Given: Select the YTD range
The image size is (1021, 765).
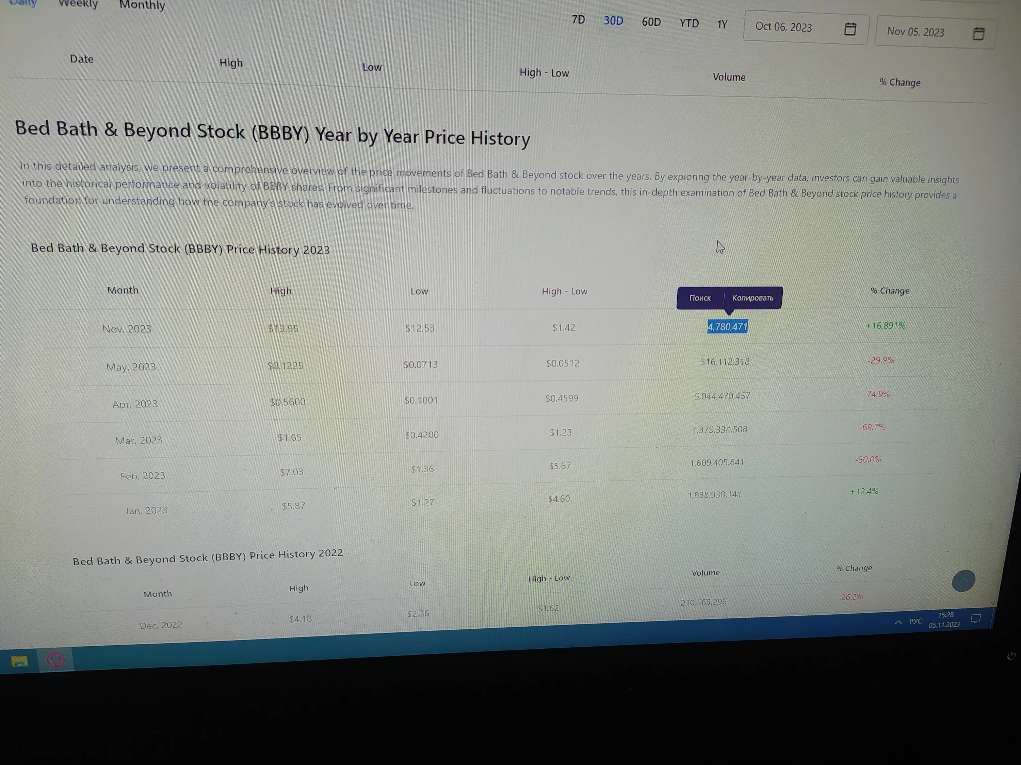Looking at the screenshot, I should 689,23.
